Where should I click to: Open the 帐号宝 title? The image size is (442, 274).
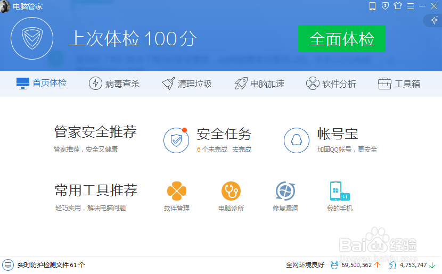[x=338, y=134]
